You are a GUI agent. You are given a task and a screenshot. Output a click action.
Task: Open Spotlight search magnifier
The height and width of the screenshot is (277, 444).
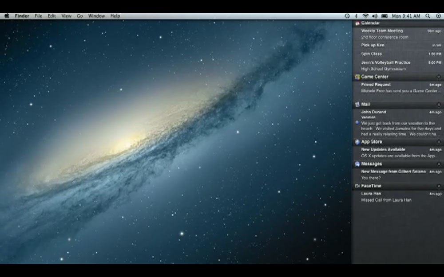click(x=428, y=16)
